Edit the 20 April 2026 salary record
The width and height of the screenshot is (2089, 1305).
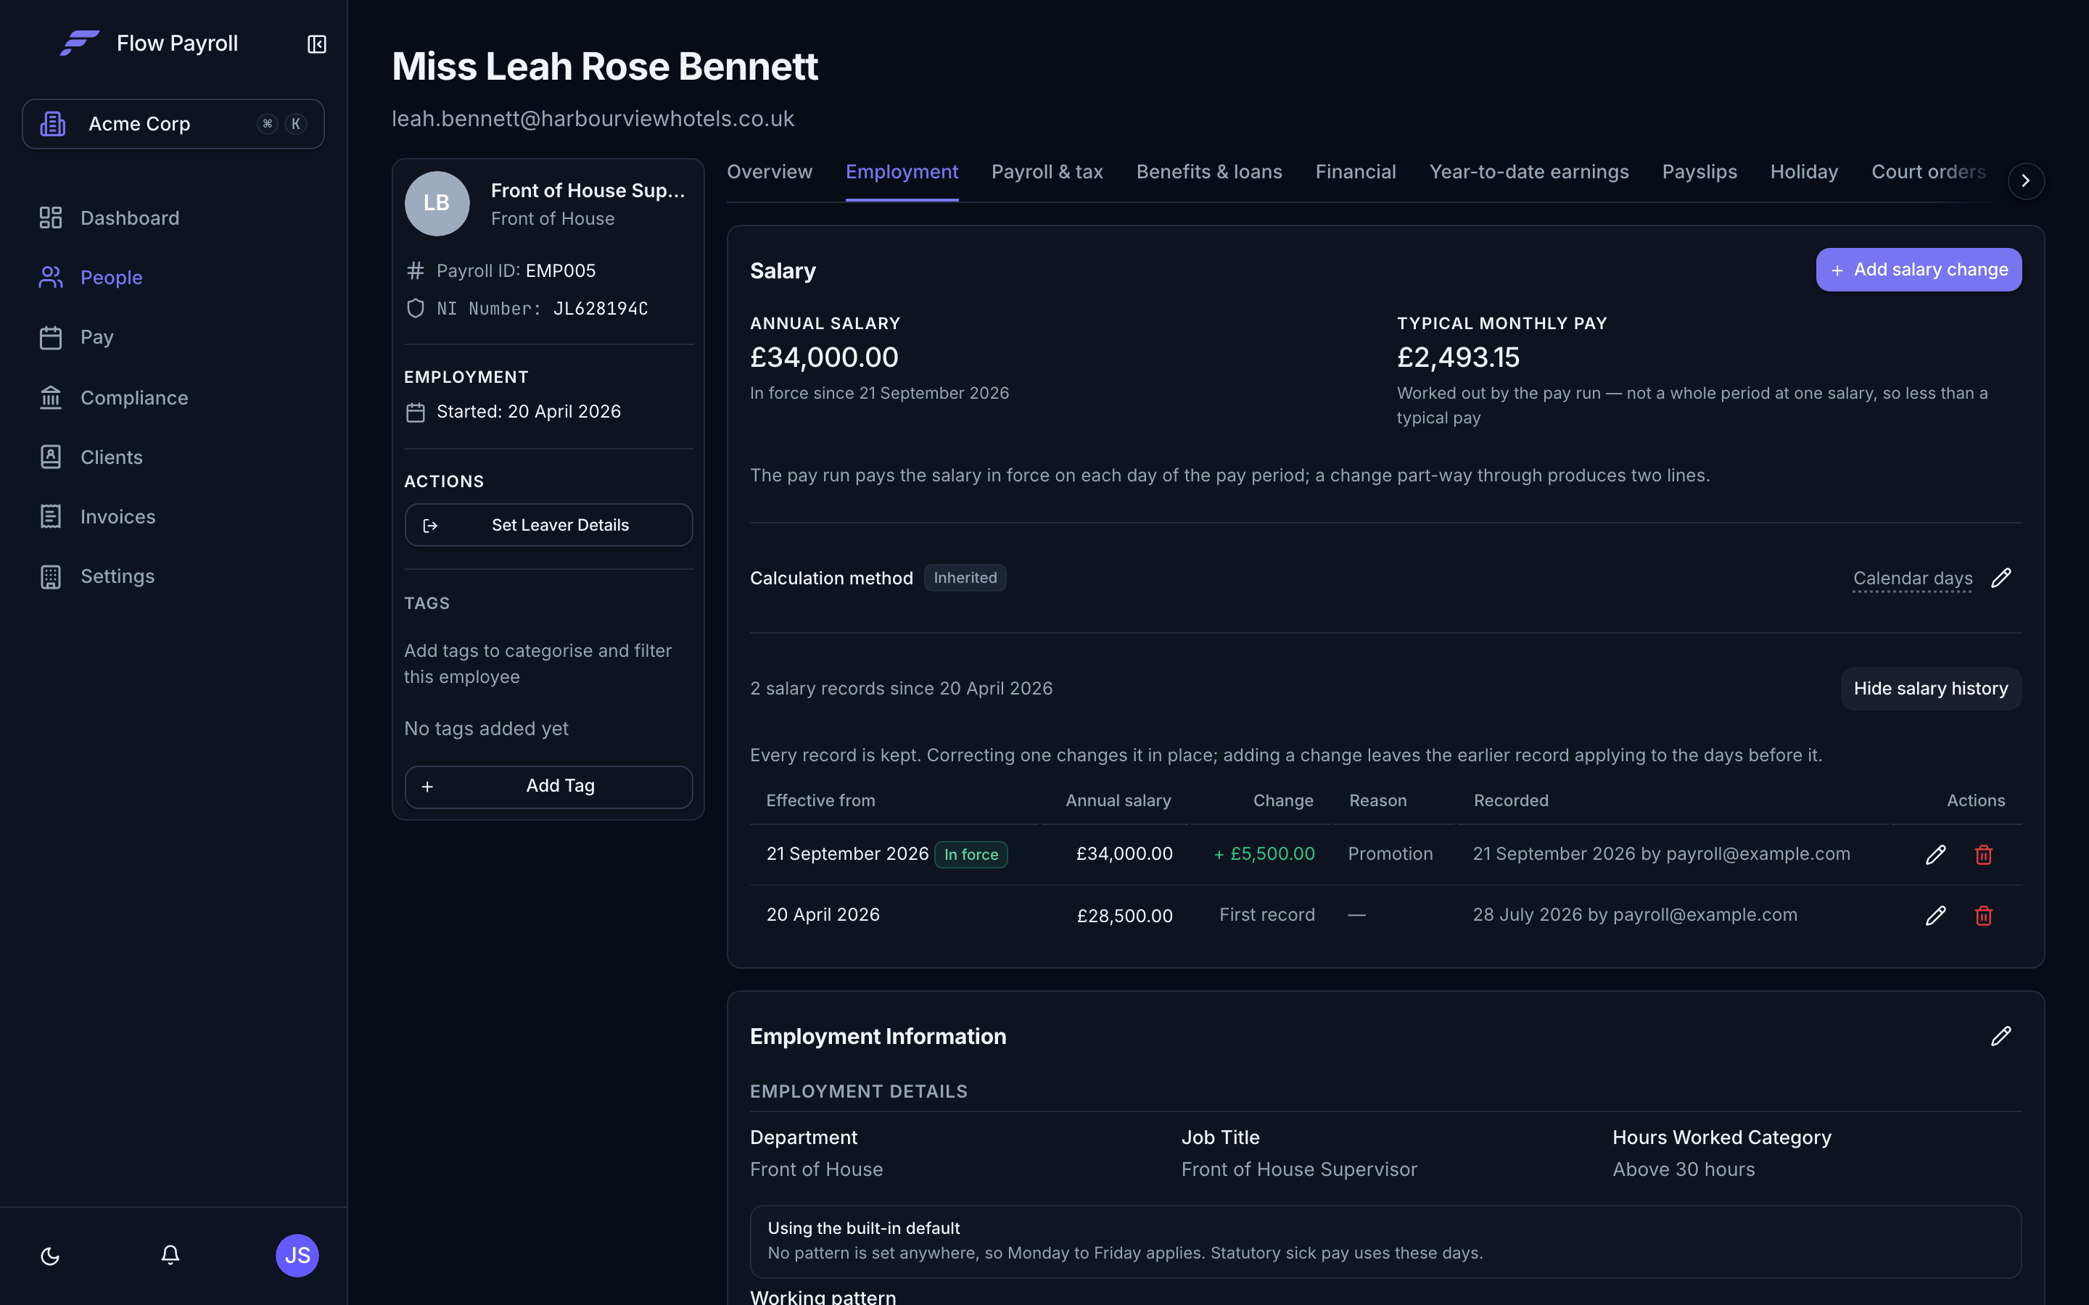(1935, 915)
